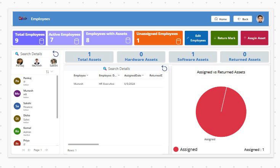This screenshot has height=168, width=280.
Task: Click Munesh's 'Mu' avatar in list
Action: click(x=17, y=94)
